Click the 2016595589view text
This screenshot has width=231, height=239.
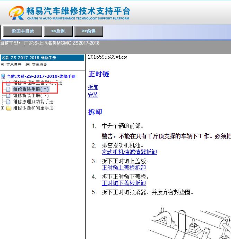point(107,57)
